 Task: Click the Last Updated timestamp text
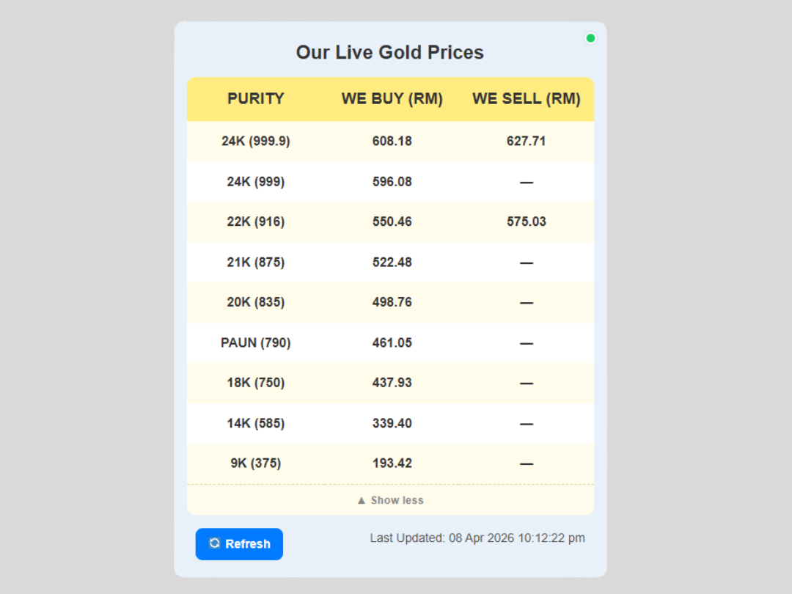[477, 538]
